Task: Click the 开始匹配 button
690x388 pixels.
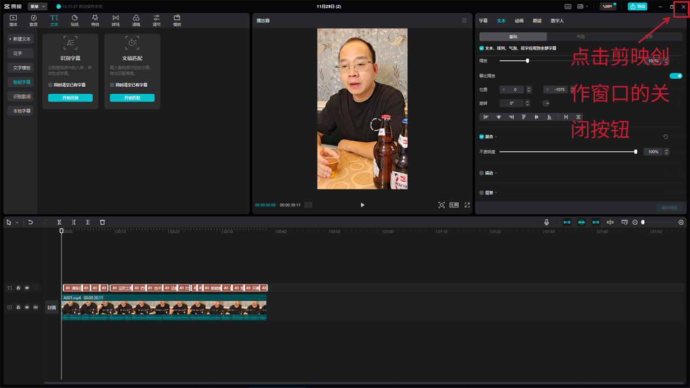Action: 132,98
